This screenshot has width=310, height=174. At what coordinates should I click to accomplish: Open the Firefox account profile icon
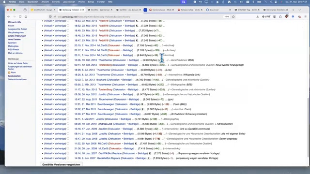pyautogui.click(x=275, y=17)
